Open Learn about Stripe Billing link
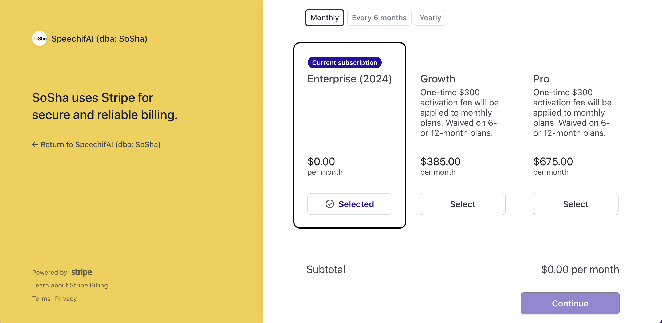This screenshot has width=662, height=323. [70, 285]
